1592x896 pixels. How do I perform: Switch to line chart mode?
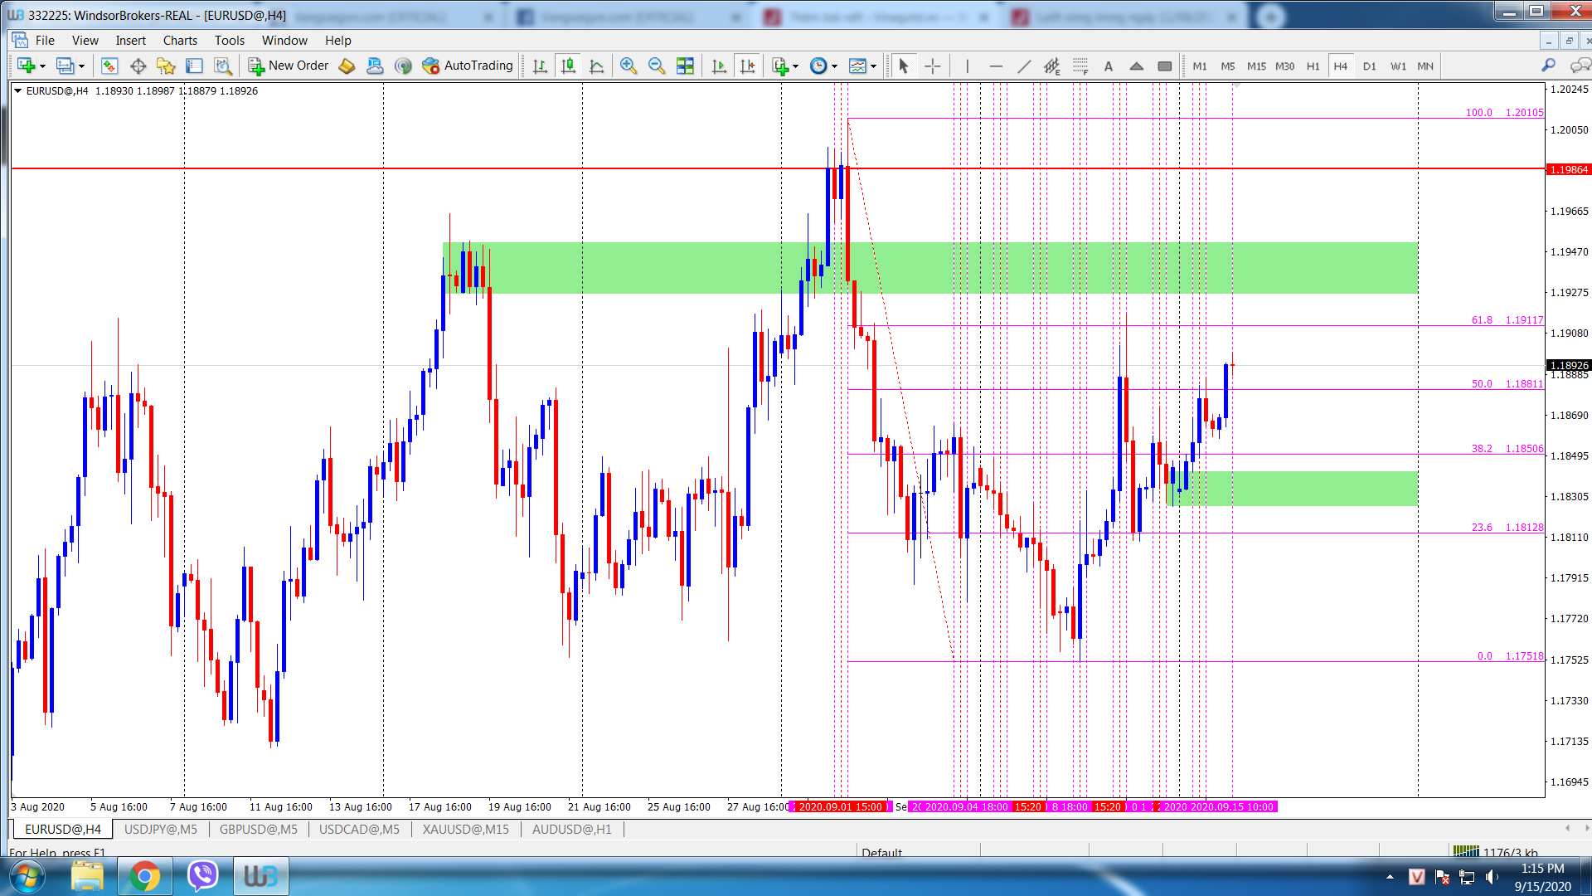pyautogui.click(x=596, y=66)
